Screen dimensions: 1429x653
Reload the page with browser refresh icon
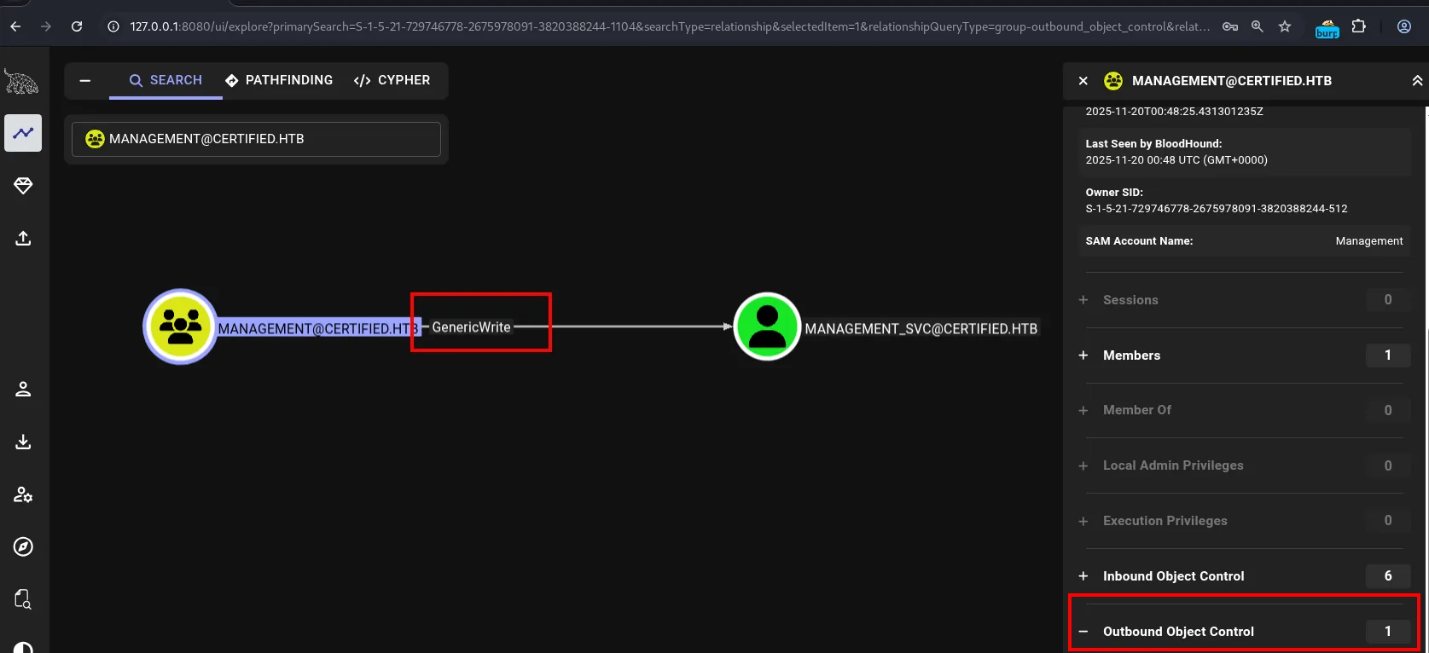(77, 26)
